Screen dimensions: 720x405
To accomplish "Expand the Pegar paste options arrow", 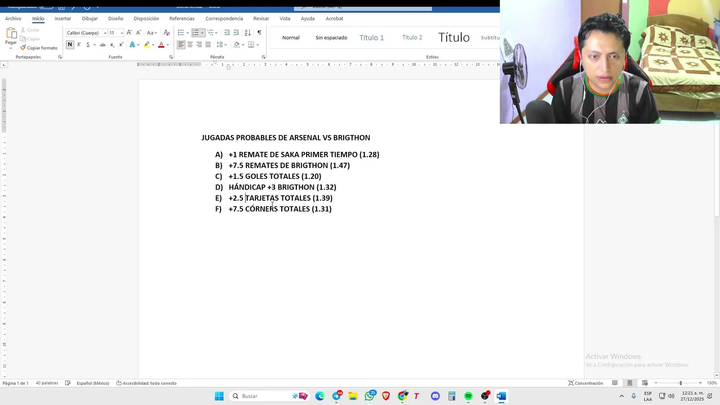I will click(x=11, y=48).
